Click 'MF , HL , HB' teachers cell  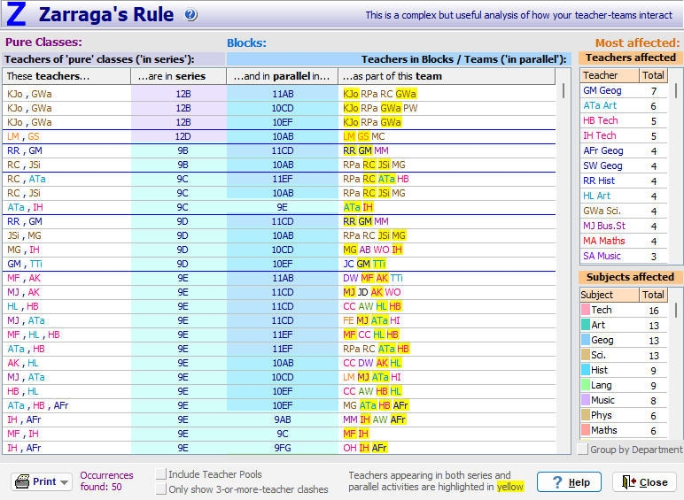point(66,335)
